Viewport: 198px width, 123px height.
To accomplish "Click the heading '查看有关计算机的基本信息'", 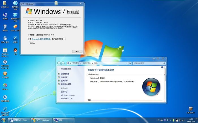I will coord(101,70).
